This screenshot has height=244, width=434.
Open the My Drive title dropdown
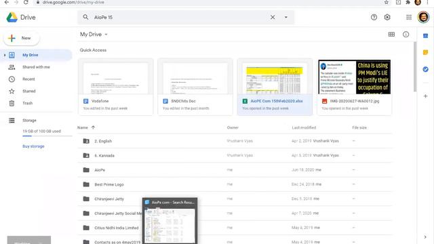94,35
